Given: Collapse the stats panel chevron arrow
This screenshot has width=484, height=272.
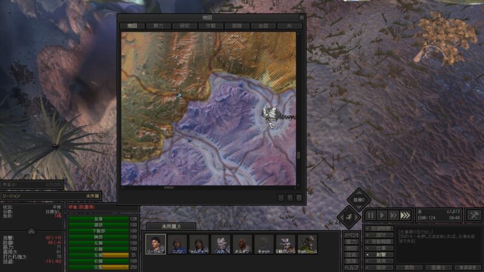Looking at the screenshot, I should click(x=31, y=231).
